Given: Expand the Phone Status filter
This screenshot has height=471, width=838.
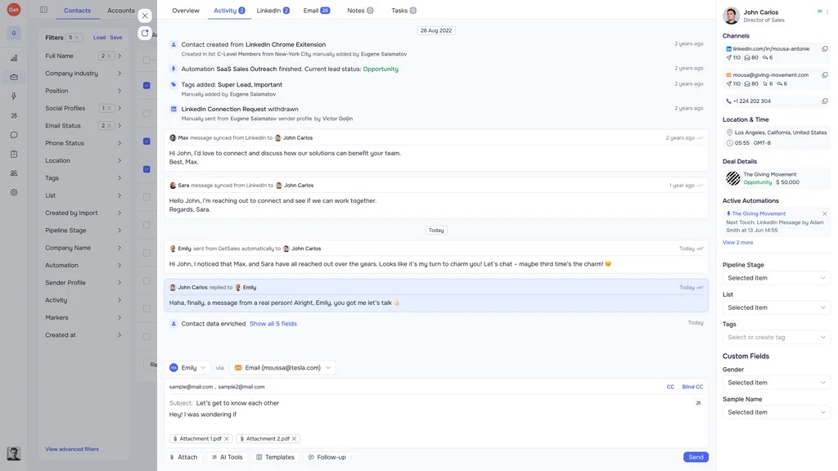Looking at the screenshot, I should pos(83,143).
